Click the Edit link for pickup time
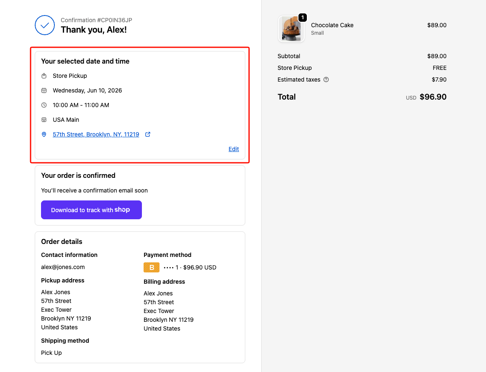Screen dimensions: 486x372 pyautogui.click(x=234, y=149)
